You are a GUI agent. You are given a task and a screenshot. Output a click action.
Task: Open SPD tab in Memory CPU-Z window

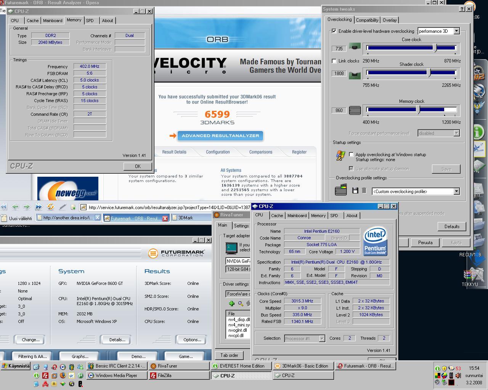[90, 21]
